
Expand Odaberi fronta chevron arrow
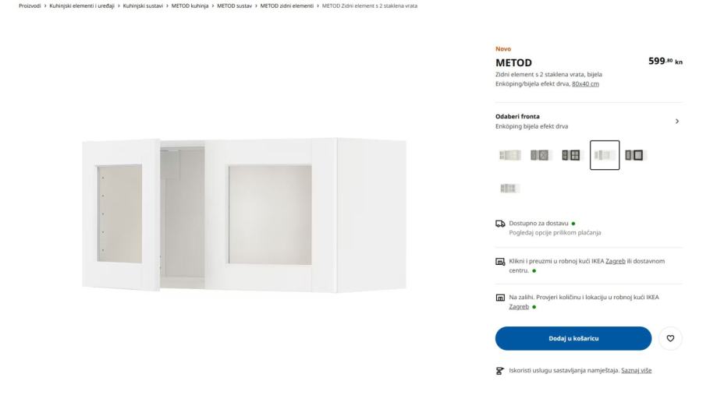coord(677,122)
